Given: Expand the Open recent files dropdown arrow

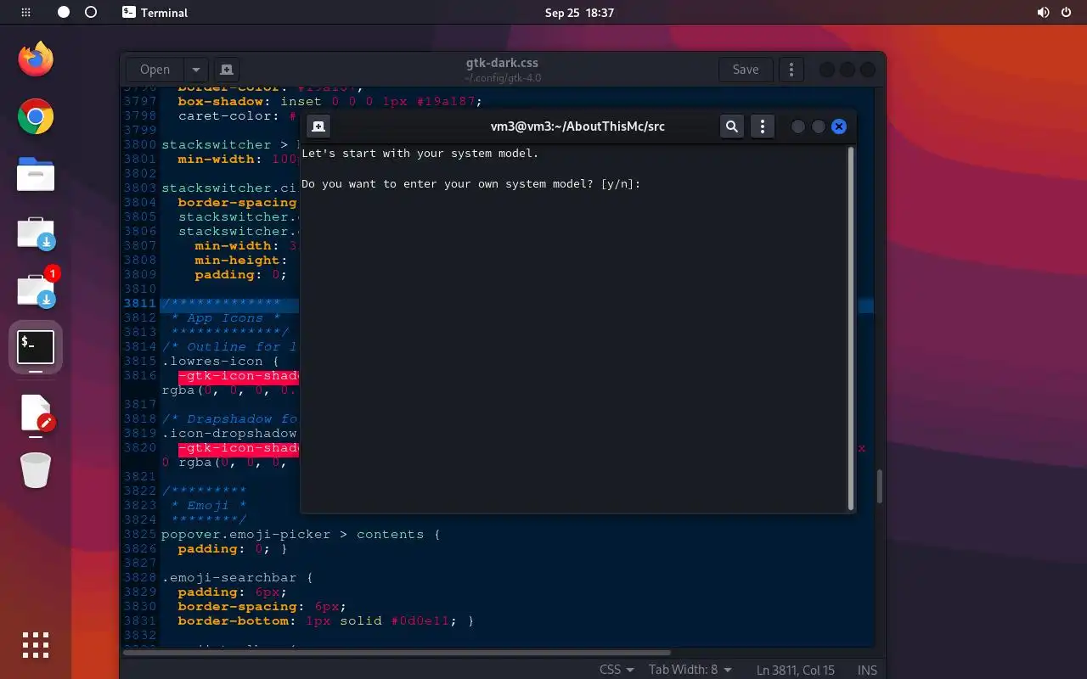Looking at the screenshot, I should (196, 70).
